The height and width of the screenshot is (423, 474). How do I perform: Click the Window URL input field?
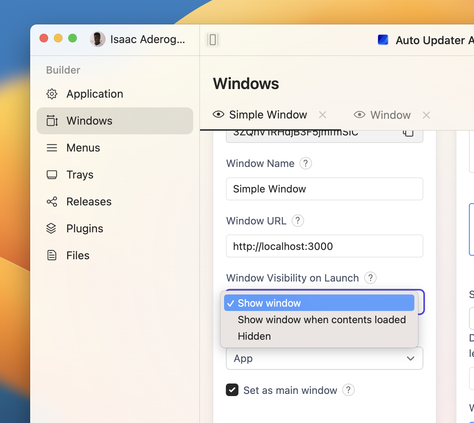pyautogui.click(x=324, y=246)
